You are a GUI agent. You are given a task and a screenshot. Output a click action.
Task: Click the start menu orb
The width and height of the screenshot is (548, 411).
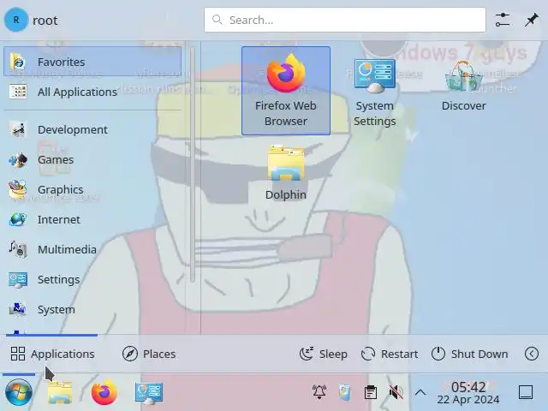click(x=19, y=392)
